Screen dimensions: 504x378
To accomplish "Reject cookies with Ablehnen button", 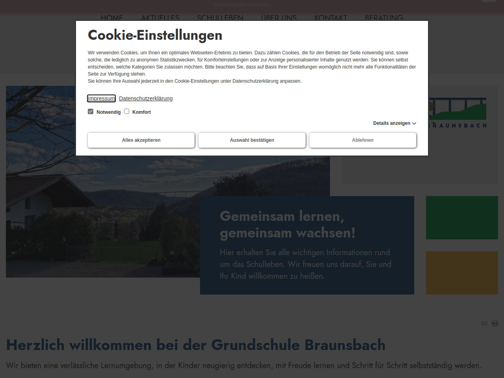I will coord(363,140).
